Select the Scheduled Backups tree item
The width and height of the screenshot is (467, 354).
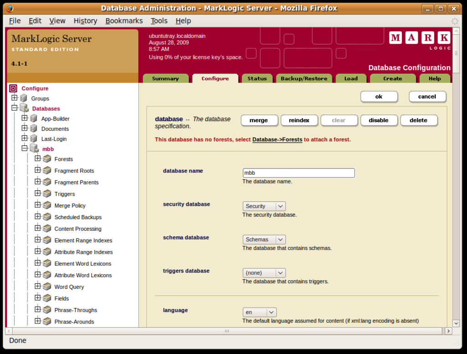(78, 217)
